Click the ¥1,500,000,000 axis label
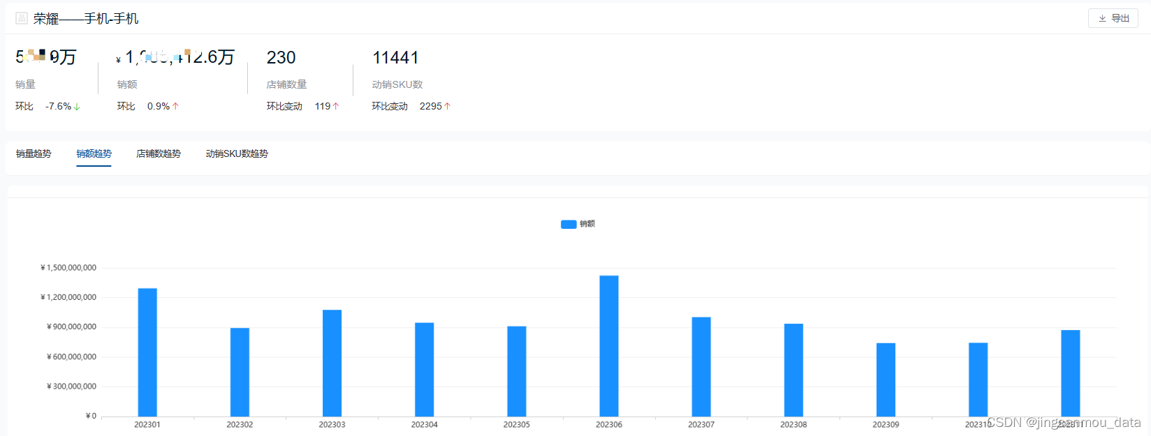The width and height of the screenshot is (1151, 436). coord(68,268)
